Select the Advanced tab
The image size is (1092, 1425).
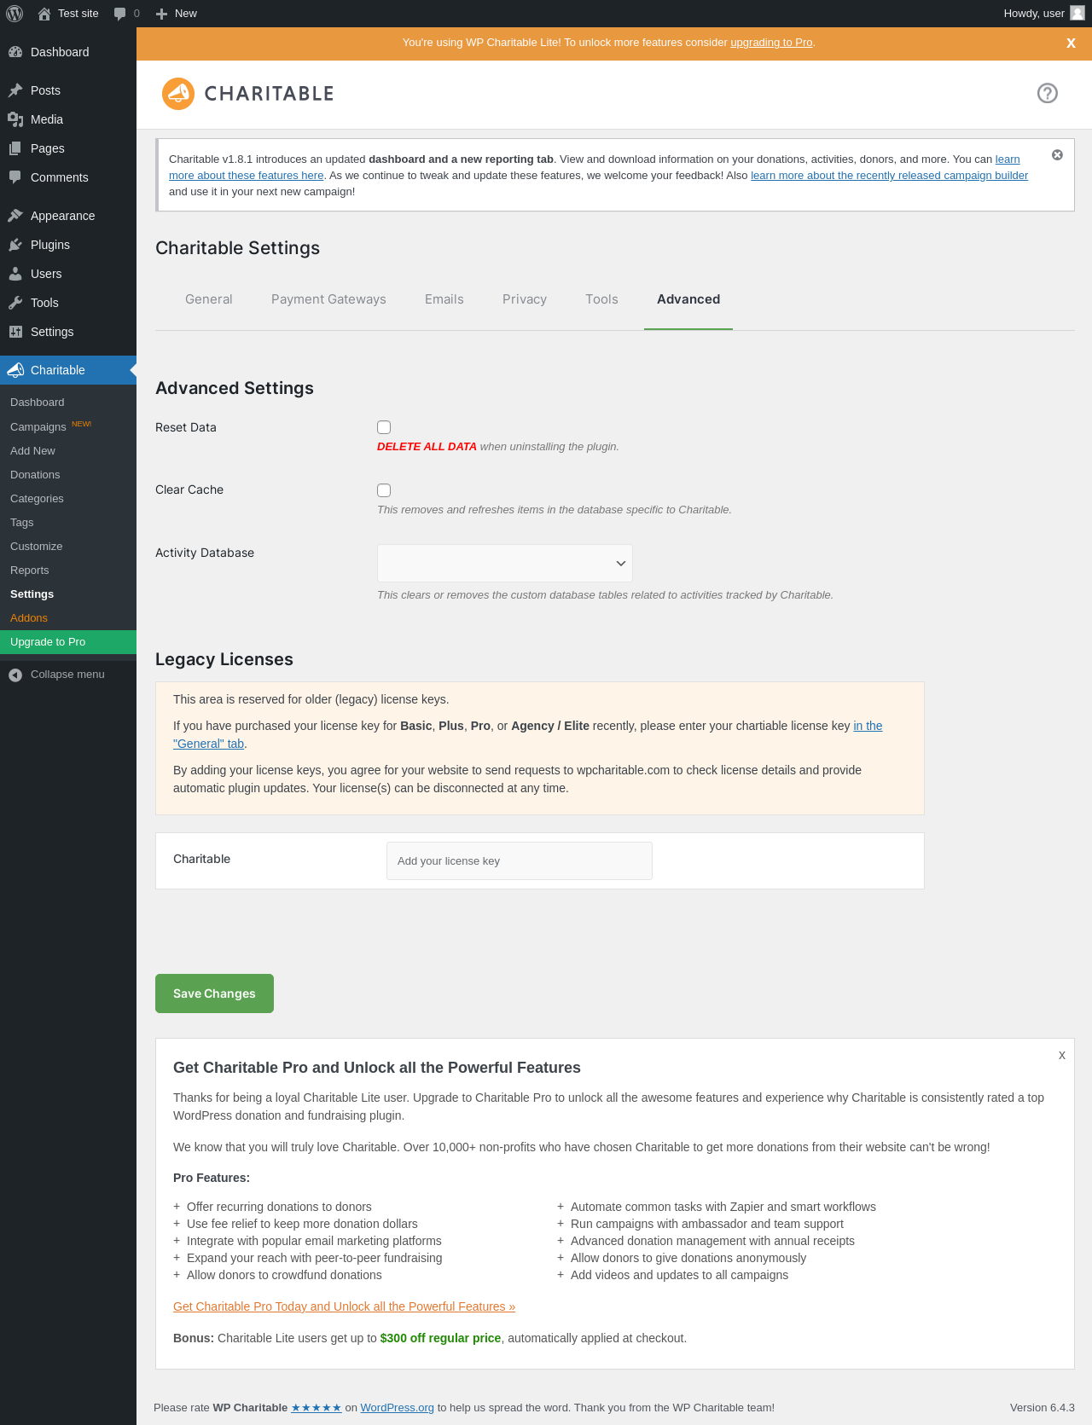coord(688,299)
